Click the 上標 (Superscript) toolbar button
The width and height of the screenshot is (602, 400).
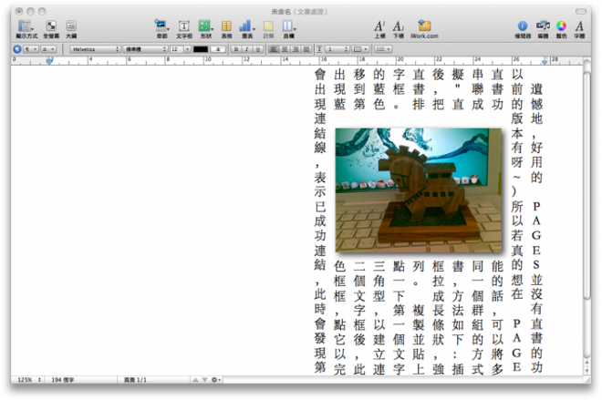tap(379, 26)
